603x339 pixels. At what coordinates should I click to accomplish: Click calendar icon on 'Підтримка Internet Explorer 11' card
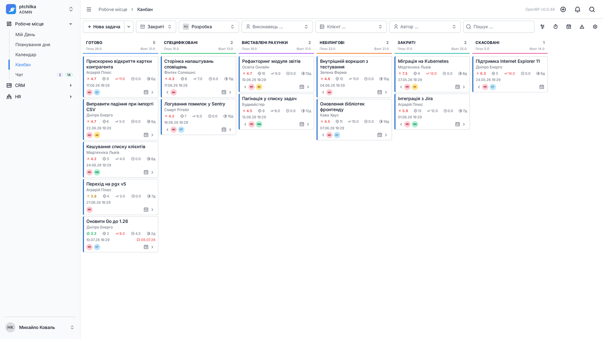pyautogui.click(x=542, y=87)
